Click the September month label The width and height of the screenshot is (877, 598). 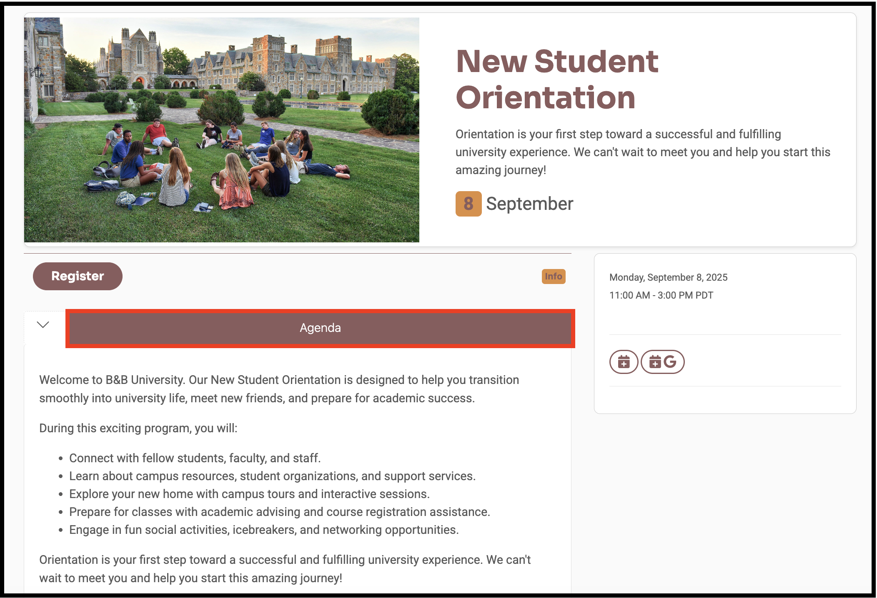pyautogui.click(x=529, y=204)
